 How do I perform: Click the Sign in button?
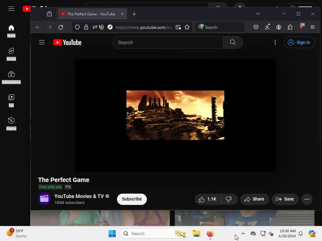[299, 42]
